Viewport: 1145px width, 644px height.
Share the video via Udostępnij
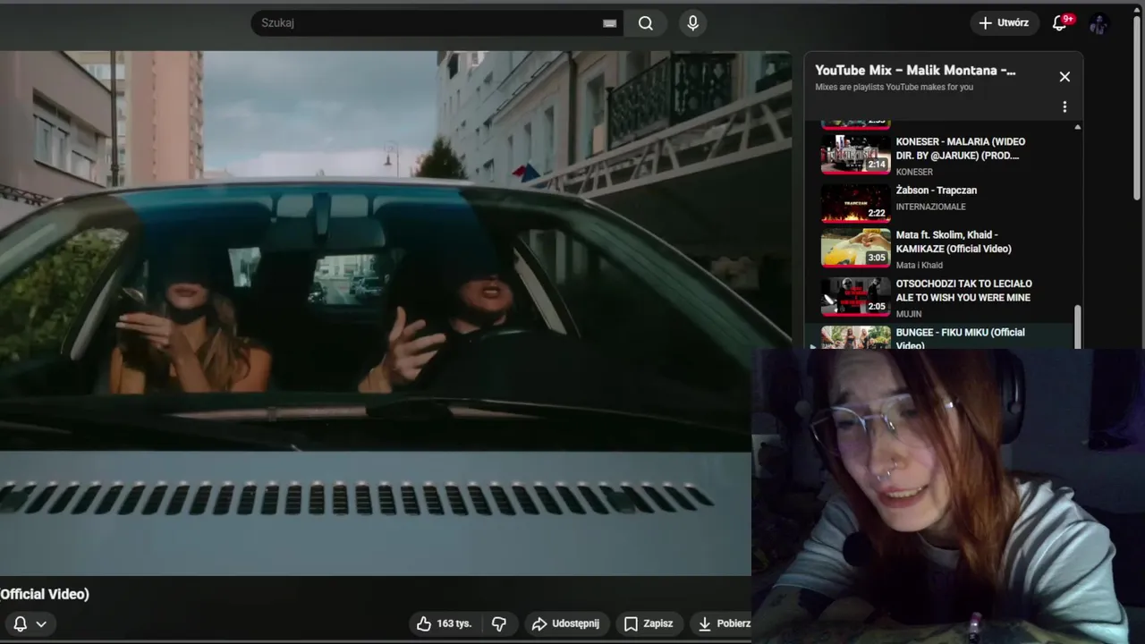tap(565, 623)
